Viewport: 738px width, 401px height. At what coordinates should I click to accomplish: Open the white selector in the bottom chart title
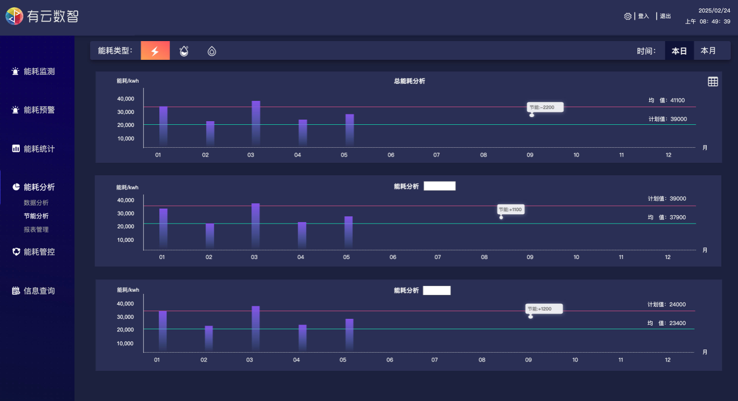(437, 291)
